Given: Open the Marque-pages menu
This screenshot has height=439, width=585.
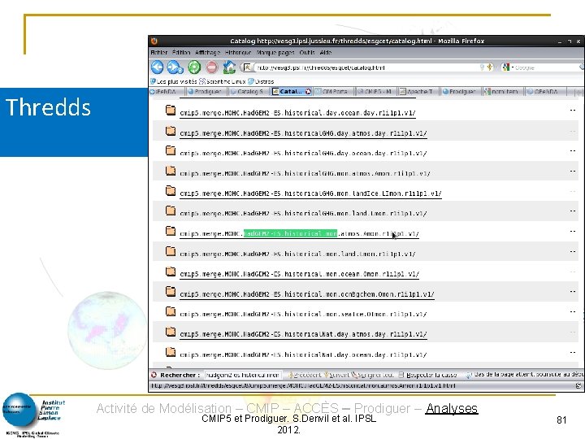Looking at the screenshot, I should point(275,53).
